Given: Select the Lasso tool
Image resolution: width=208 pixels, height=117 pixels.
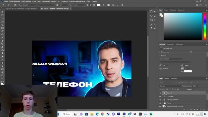Looking at the screenshot, I should [x=2, y=19].
